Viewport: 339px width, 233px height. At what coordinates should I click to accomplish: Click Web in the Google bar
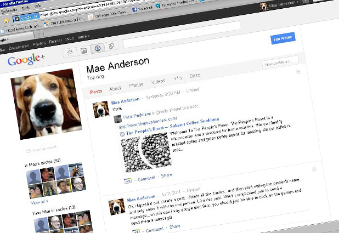[70, 39]
